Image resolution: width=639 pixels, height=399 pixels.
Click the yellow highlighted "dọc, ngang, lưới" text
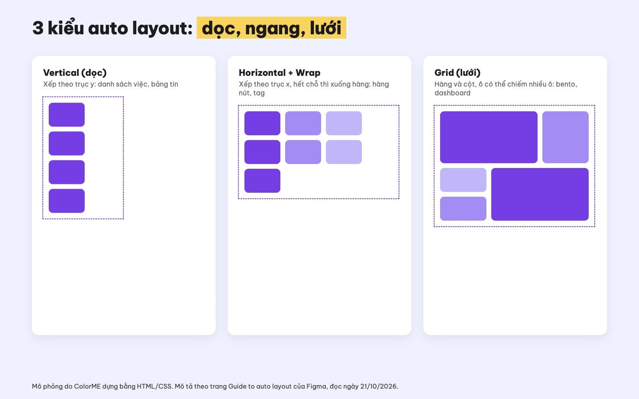(272, 28)
